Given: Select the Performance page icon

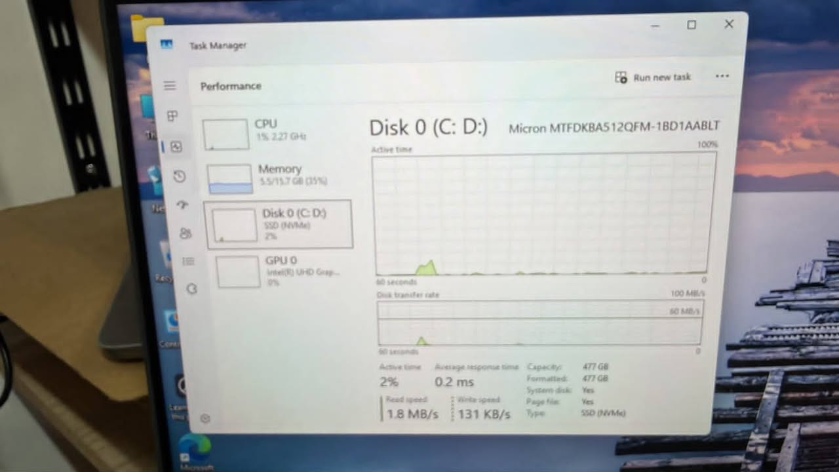Looking at the screenshot, I should (176, 147).
